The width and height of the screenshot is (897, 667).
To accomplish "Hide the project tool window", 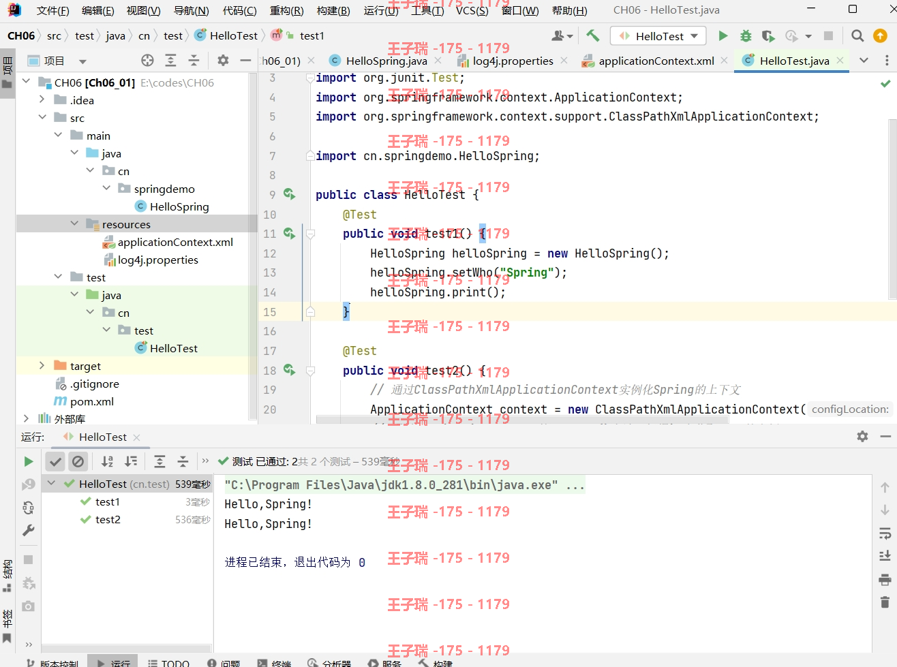I will click(x=245, y=61).
